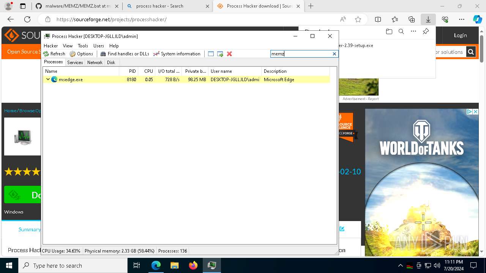This screenshot has height=273, width=486.
Task: Open Edge tab actions menu icon
Action: (23, 6)
